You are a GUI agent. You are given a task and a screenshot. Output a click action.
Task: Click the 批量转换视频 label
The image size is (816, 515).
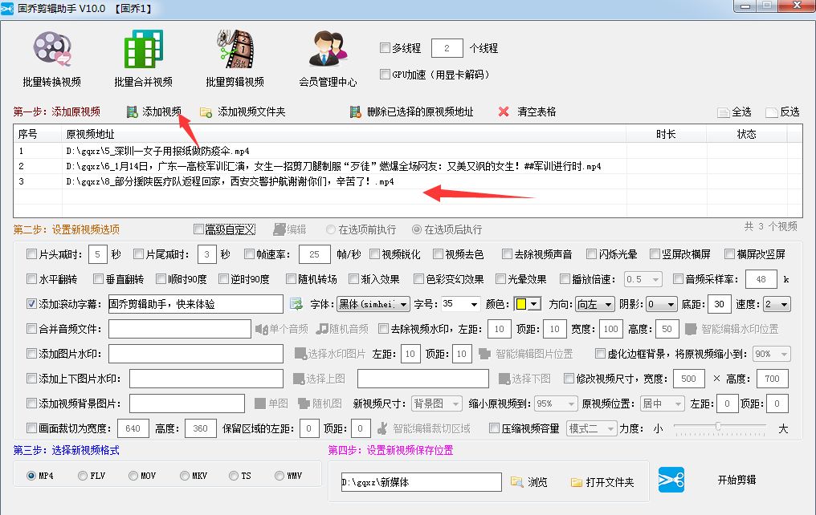pyautogui.click(x=52, y=82)
